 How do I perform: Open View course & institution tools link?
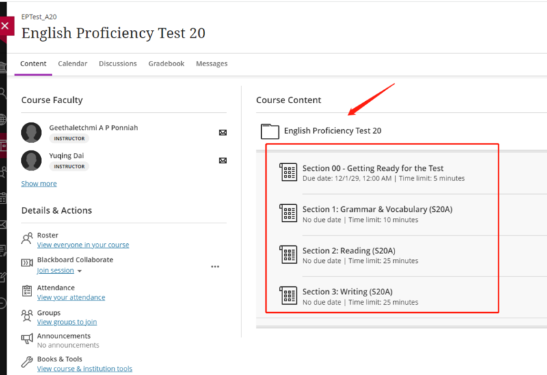point(85,369)
